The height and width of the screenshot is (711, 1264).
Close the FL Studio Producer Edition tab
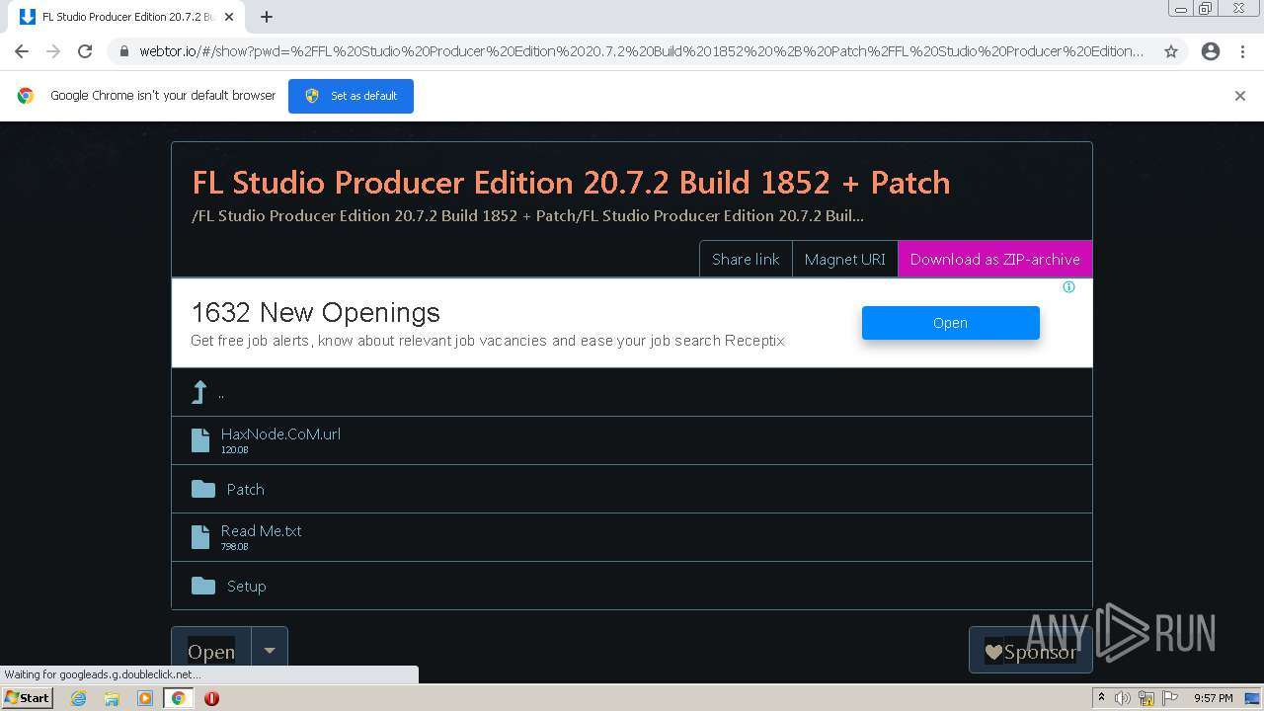pos(229,17)
